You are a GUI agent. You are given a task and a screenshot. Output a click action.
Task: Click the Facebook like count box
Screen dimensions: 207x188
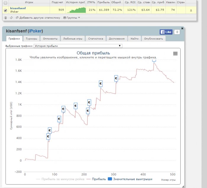177,32
